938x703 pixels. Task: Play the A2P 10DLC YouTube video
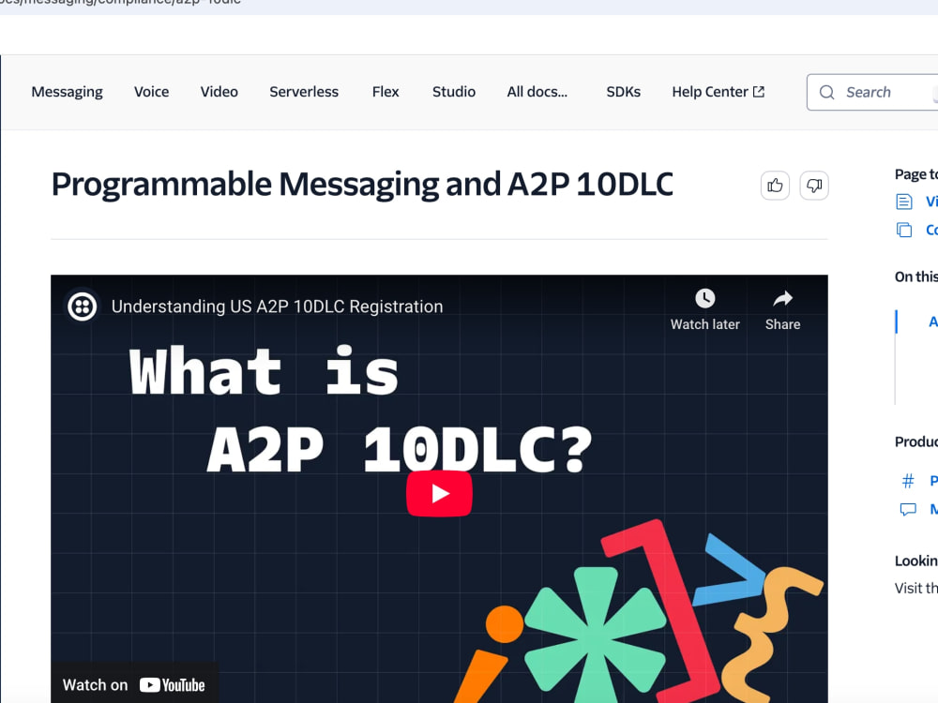[439, 494]
